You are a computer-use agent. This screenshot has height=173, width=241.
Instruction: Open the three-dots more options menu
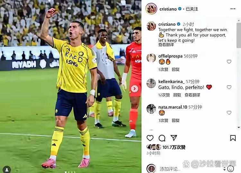[233, 9]
